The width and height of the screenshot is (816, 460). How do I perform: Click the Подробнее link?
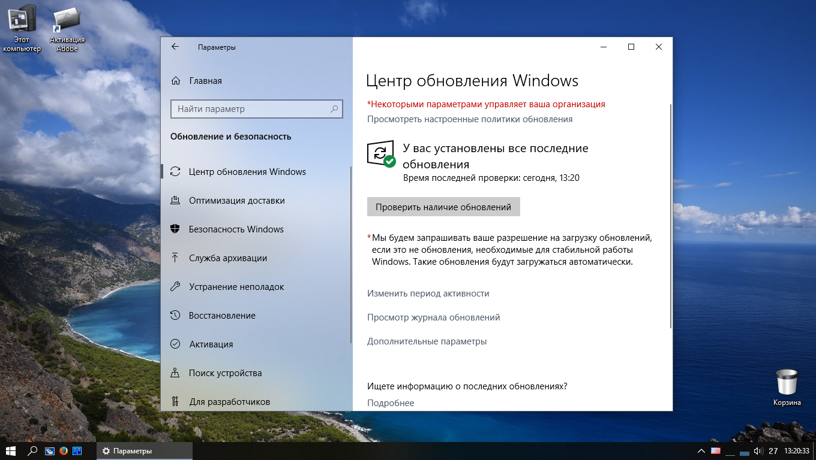pyautogui.click(x=391, y=403)
